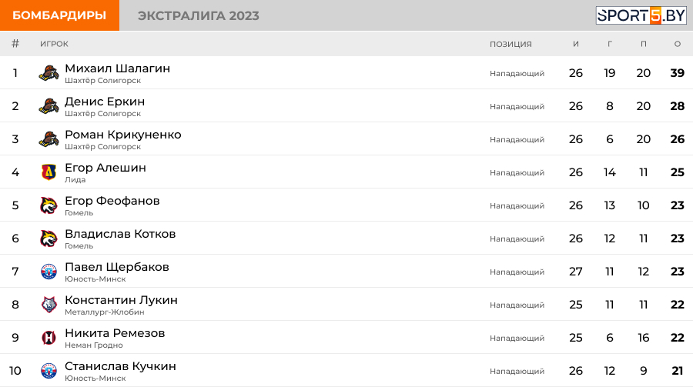The height and width of the screenshot is (387, 693).
Task: Select the БОМБАРДИРЫ tab
Action: [x=59, y=15]
